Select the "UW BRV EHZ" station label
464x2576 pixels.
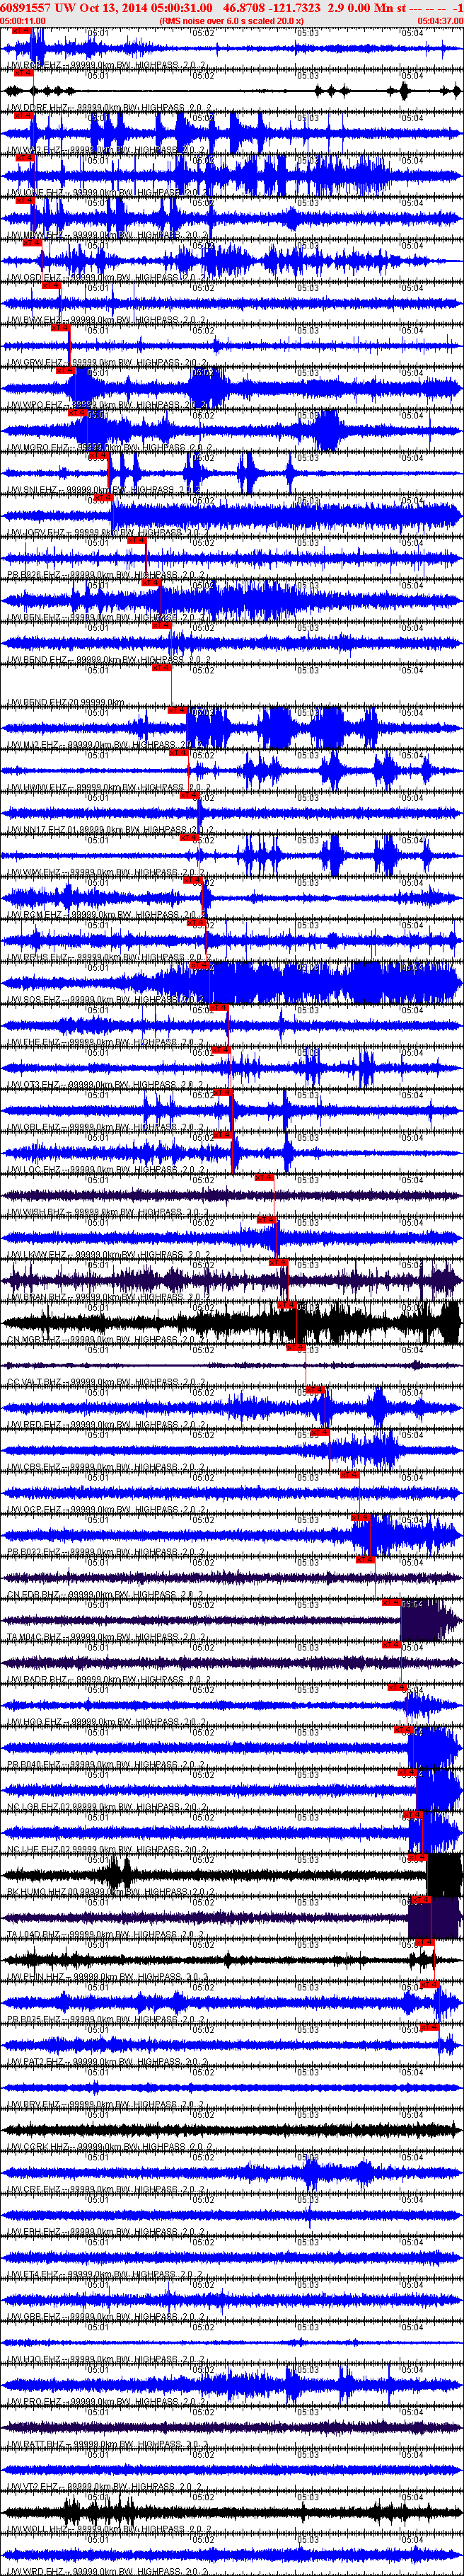(34, 2105)
